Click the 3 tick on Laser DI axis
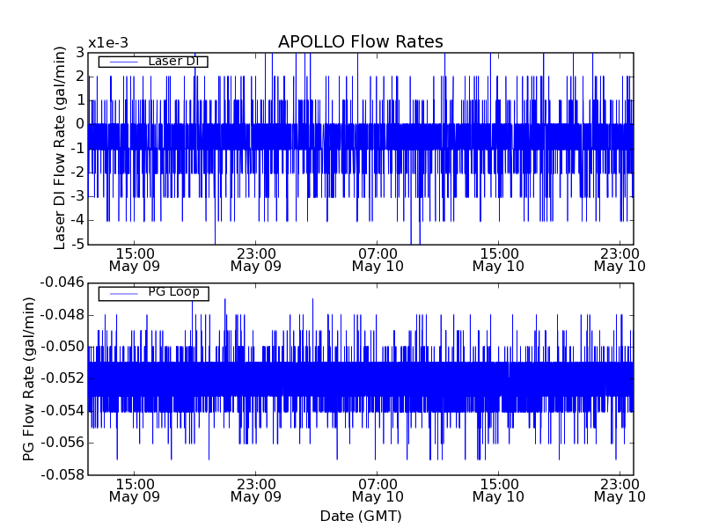Screen dimensions: 704x528 [x=80, y=53]
